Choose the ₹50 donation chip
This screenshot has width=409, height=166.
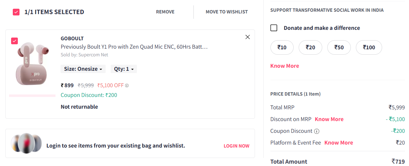339,48
